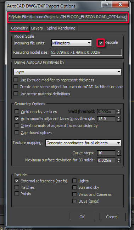Click the dialog title AutoCAD DWG/DXF Import Options

[x=41, y=6]
